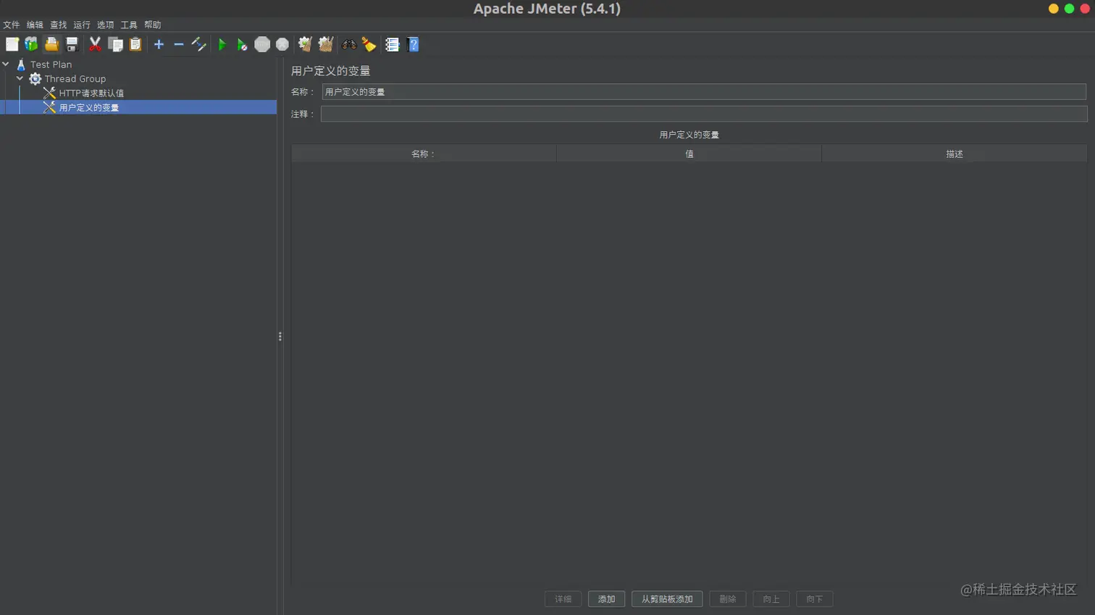Start the test with green play icon
This screenshot has height=615, width=1095.
click(x=222, y=45)
